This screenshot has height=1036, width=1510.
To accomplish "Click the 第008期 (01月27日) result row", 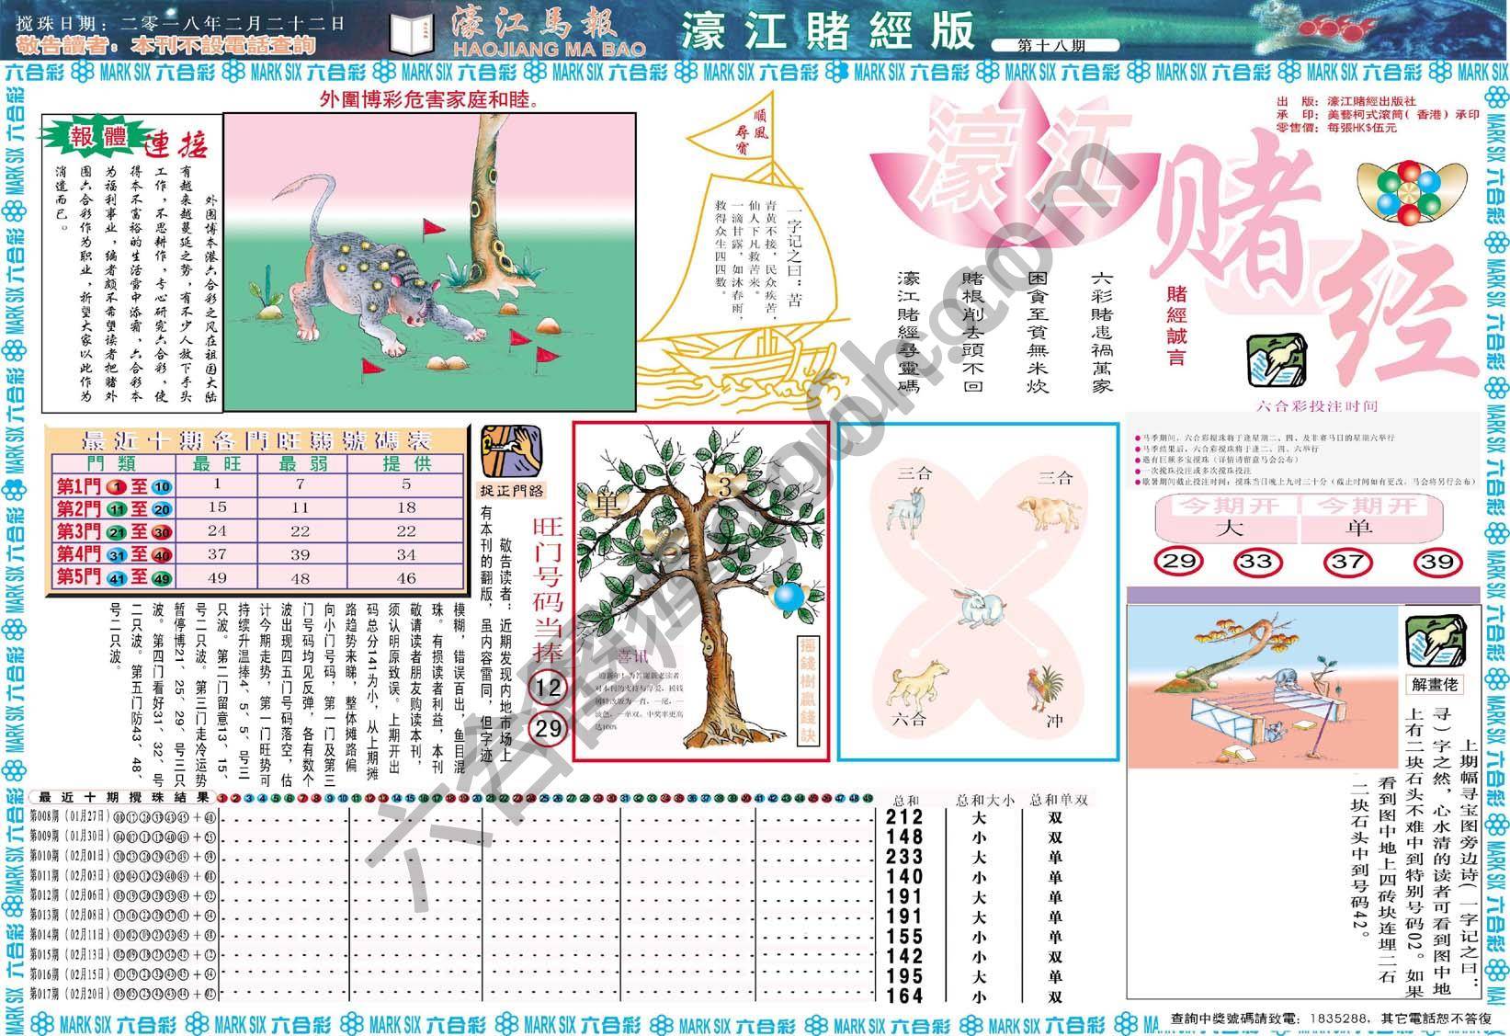I will (123, 816).
